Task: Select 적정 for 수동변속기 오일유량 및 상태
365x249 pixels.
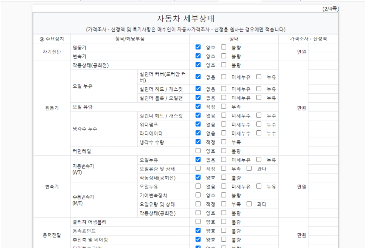Action: tap(198, 204)
